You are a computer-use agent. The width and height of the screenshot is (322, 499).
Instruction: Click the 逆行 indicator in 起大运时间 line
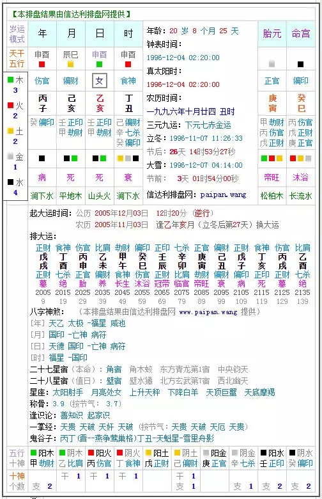point(203,213)
